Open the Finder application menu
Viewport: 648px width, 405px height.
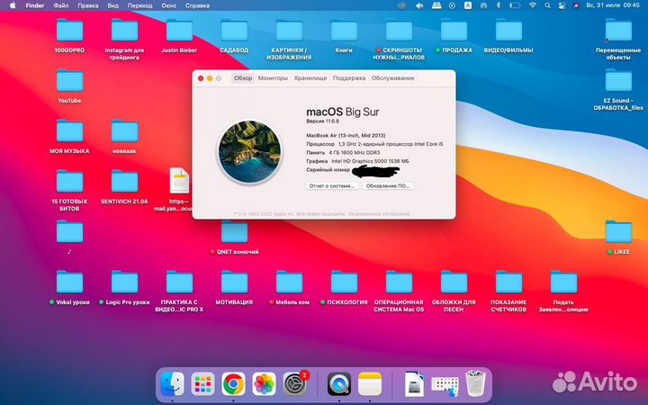[35, 5]
